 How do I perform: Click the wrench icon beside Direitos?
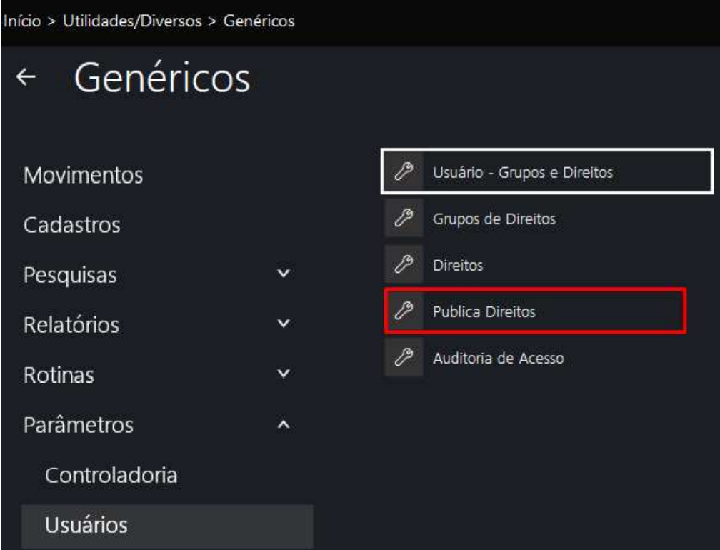tap(404, 265)
